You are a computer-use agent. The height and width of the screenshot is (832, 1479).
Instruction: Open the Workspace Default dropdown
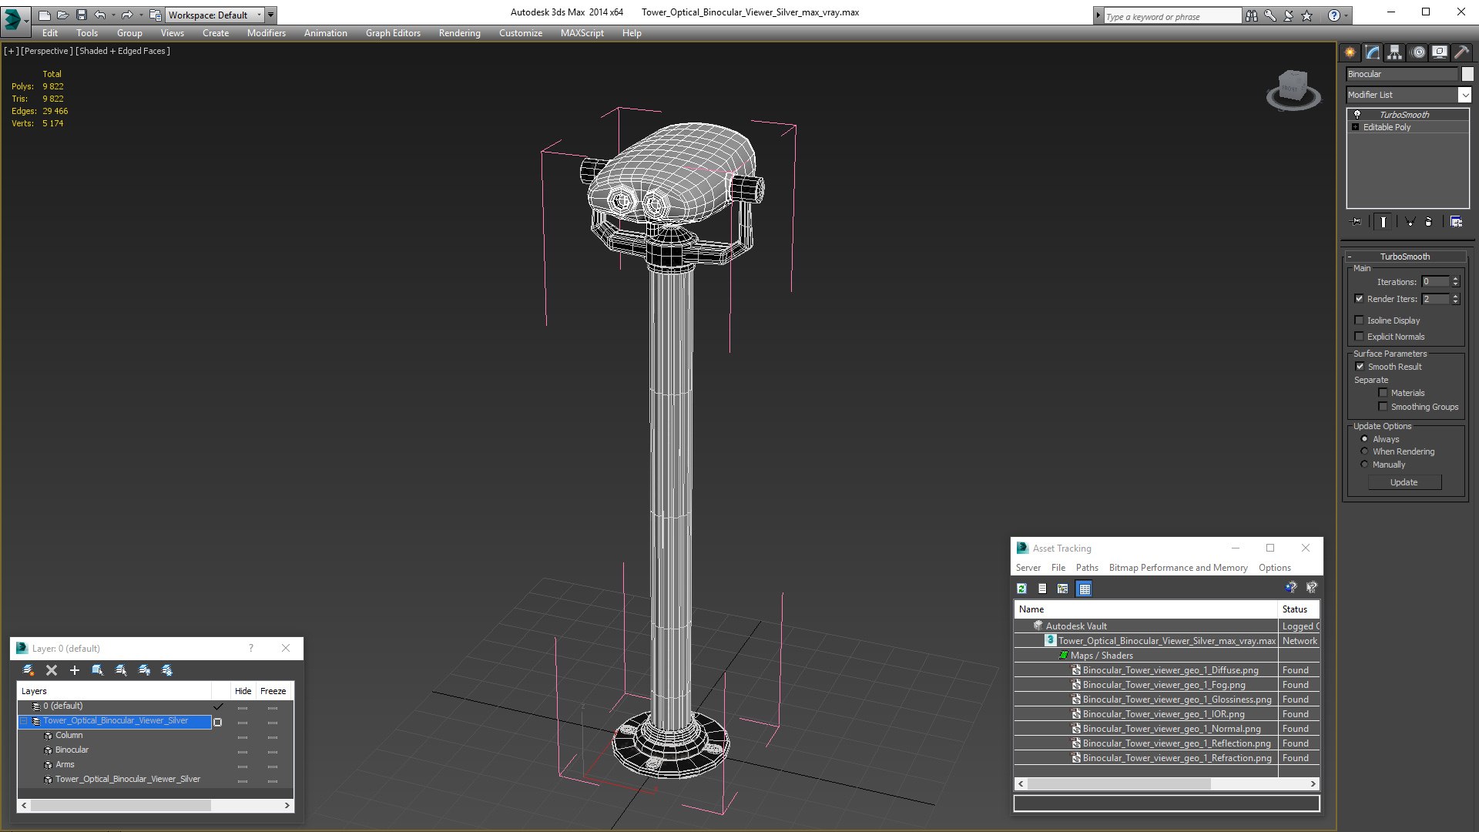point(215,15)
